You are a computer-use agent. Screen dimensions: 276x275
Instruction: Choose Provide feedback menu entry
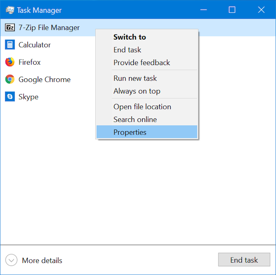pyautogui.click(x=147, y=63)
